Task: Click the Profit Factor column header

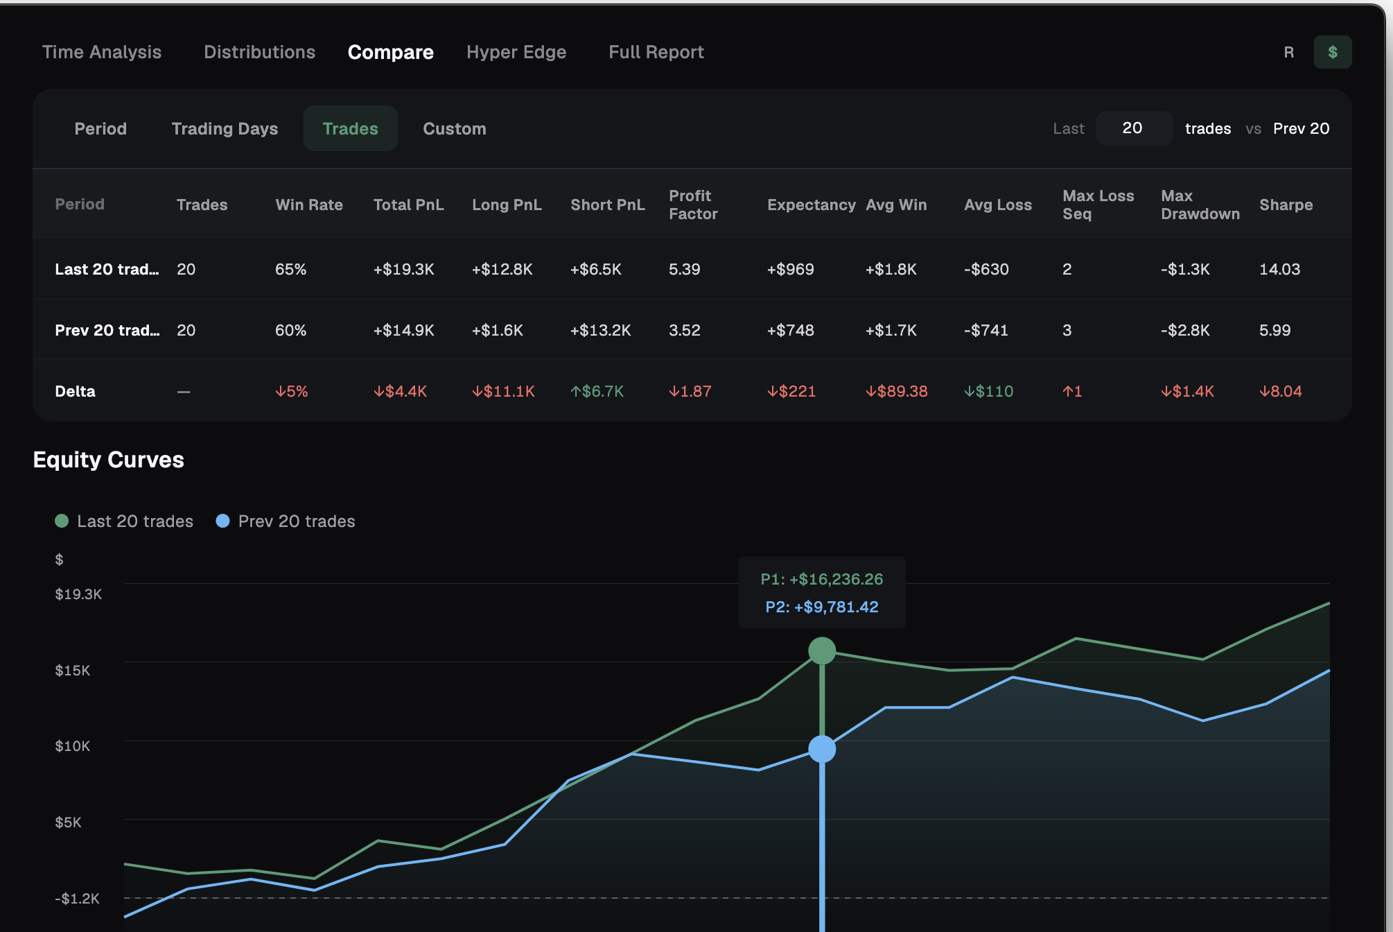Action: click(x=693, y=205)
